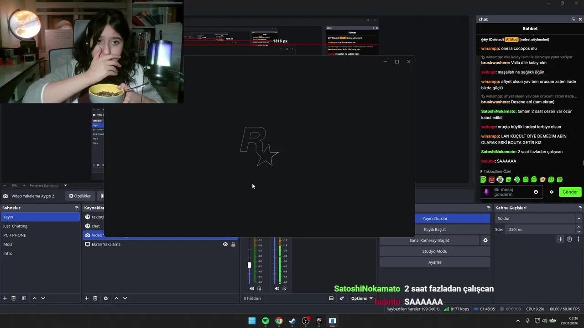Open the emoji picker in the chat input
The width and height of the screenshot is (584, 328).
pyautogui.click(x=536, y=192)
